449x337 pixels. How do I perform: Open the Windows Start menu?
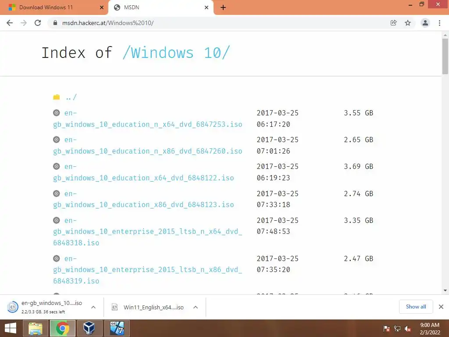(11, 328)
